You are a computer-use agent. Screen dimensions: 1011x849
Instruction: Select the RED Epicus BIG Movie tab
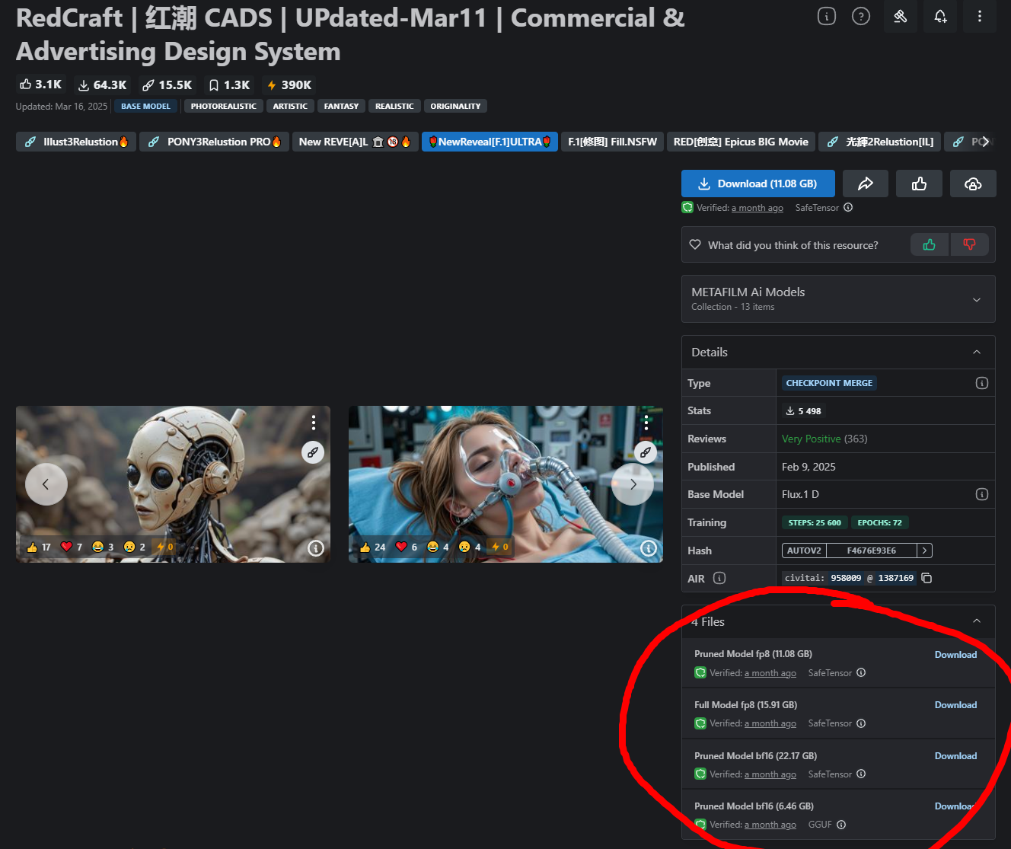tap(741, 142)
